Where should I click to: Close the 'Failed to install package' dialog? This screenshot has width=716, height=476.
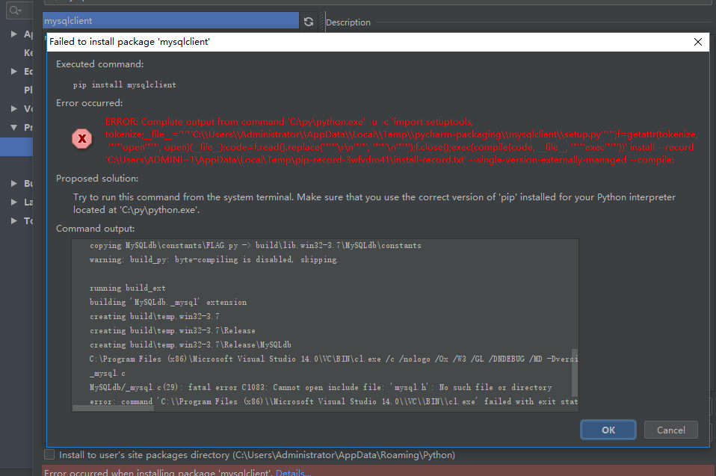(698, 43)
